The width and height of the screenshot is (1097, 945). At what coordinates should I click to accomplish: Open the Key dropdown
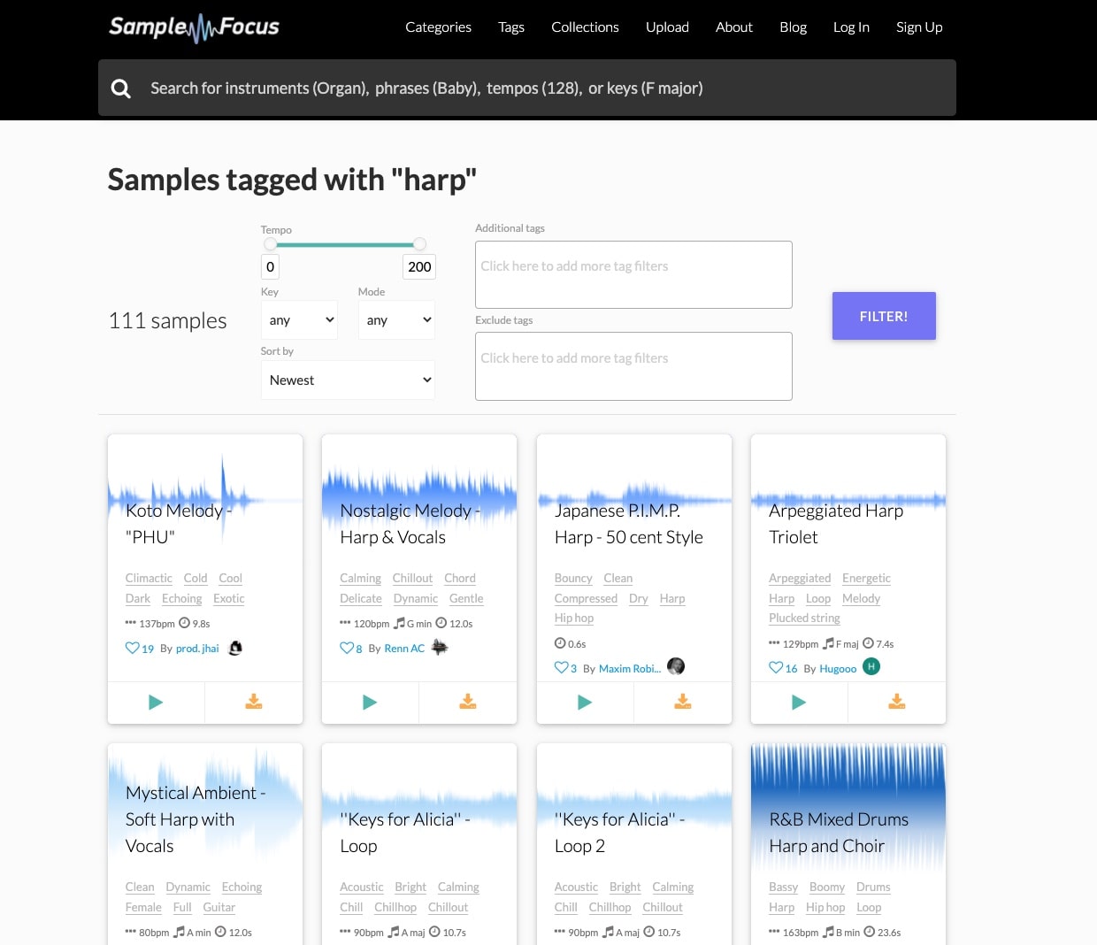(299, 319)
